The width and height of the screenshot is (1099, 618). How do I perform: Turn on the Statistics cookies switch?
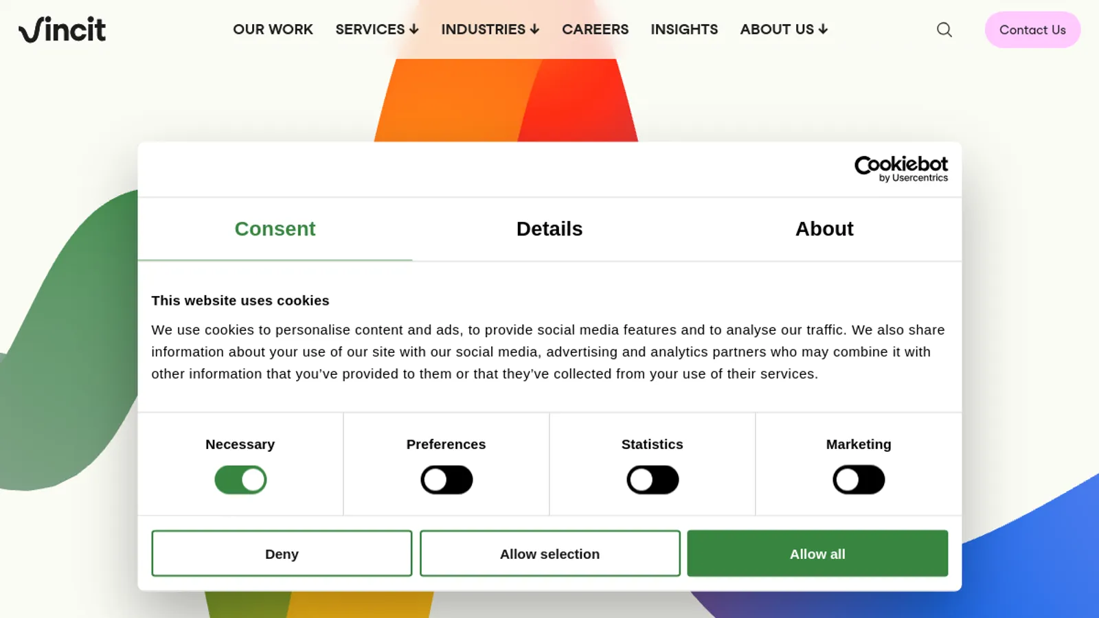coord(653,480)
